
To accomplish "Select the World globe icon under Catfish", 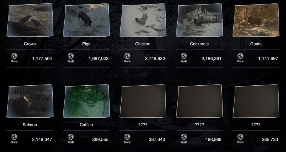I will point(71,137).
